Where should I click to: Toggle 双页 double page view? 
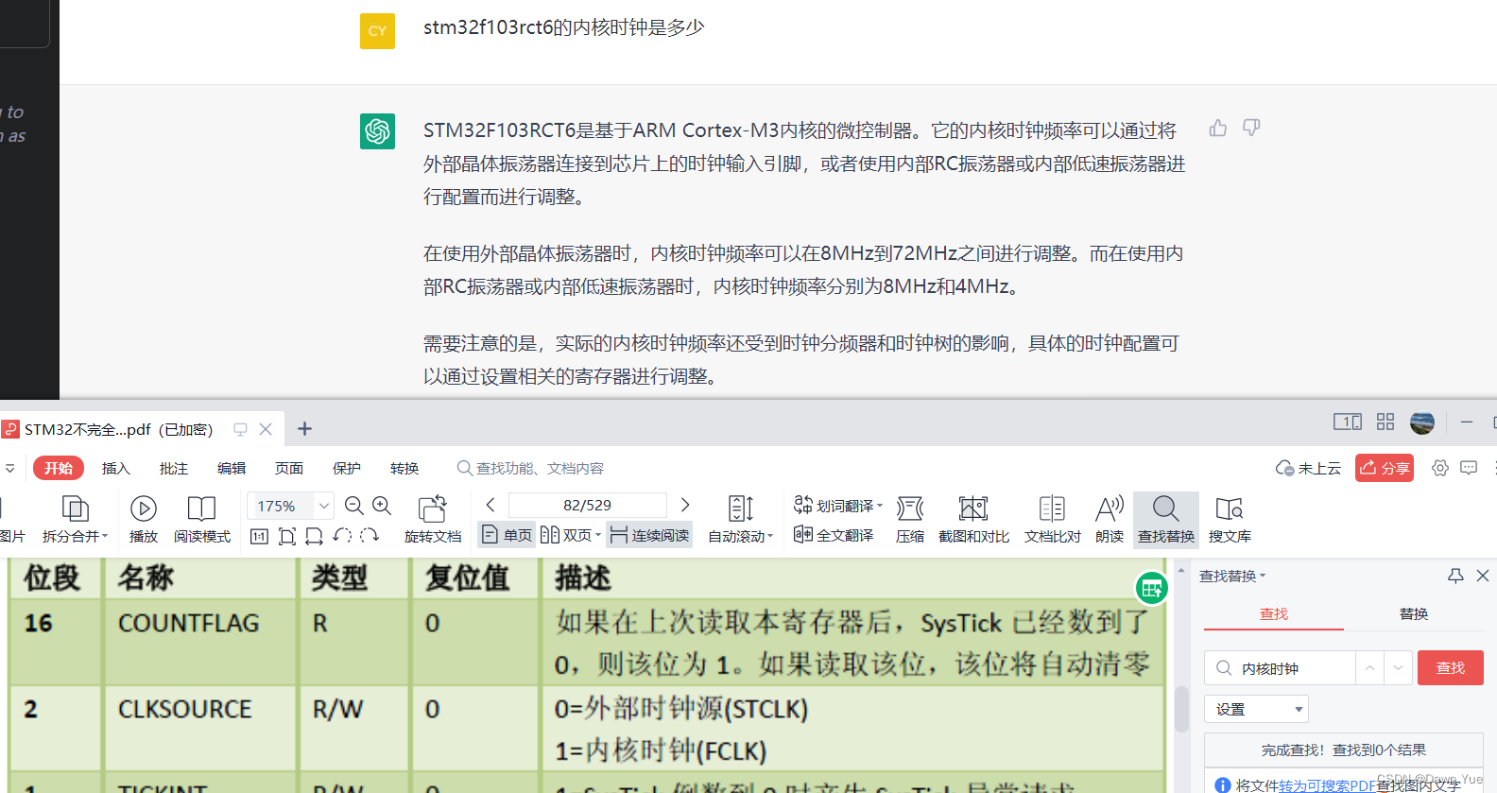point(565,535)
